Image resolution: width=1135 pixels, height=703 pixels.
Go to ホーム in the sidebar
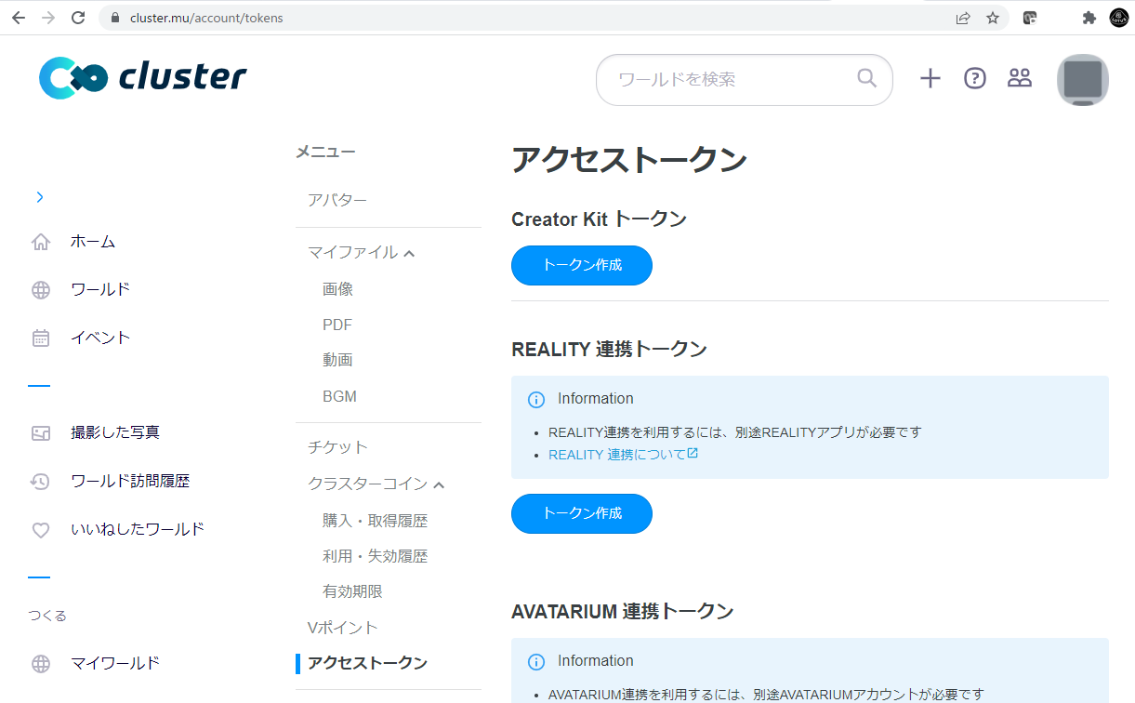[x=93, y=242]
